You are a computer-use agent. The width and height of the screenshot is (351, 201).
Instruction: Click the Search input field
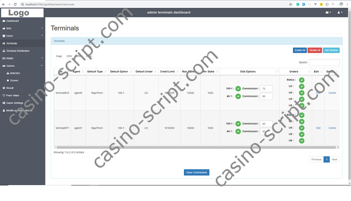pos(324,62)
